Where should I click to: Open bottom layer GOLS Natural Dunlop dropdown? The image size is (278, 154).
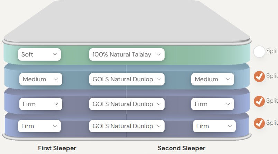click(x=127, y=126)
